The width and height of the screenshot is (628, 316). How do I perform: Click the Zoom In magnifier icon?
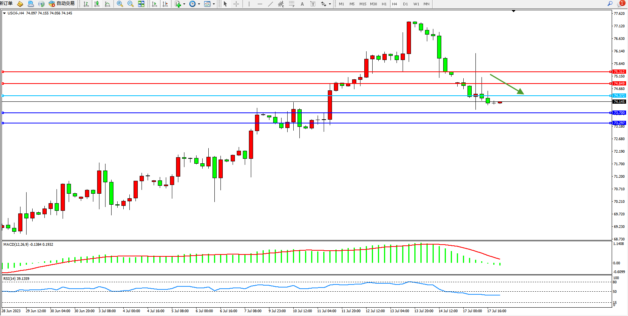tap(120, 4)
